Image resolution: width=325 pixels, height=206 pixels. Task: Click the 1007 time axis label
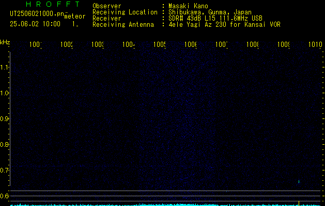pos(221,44)
